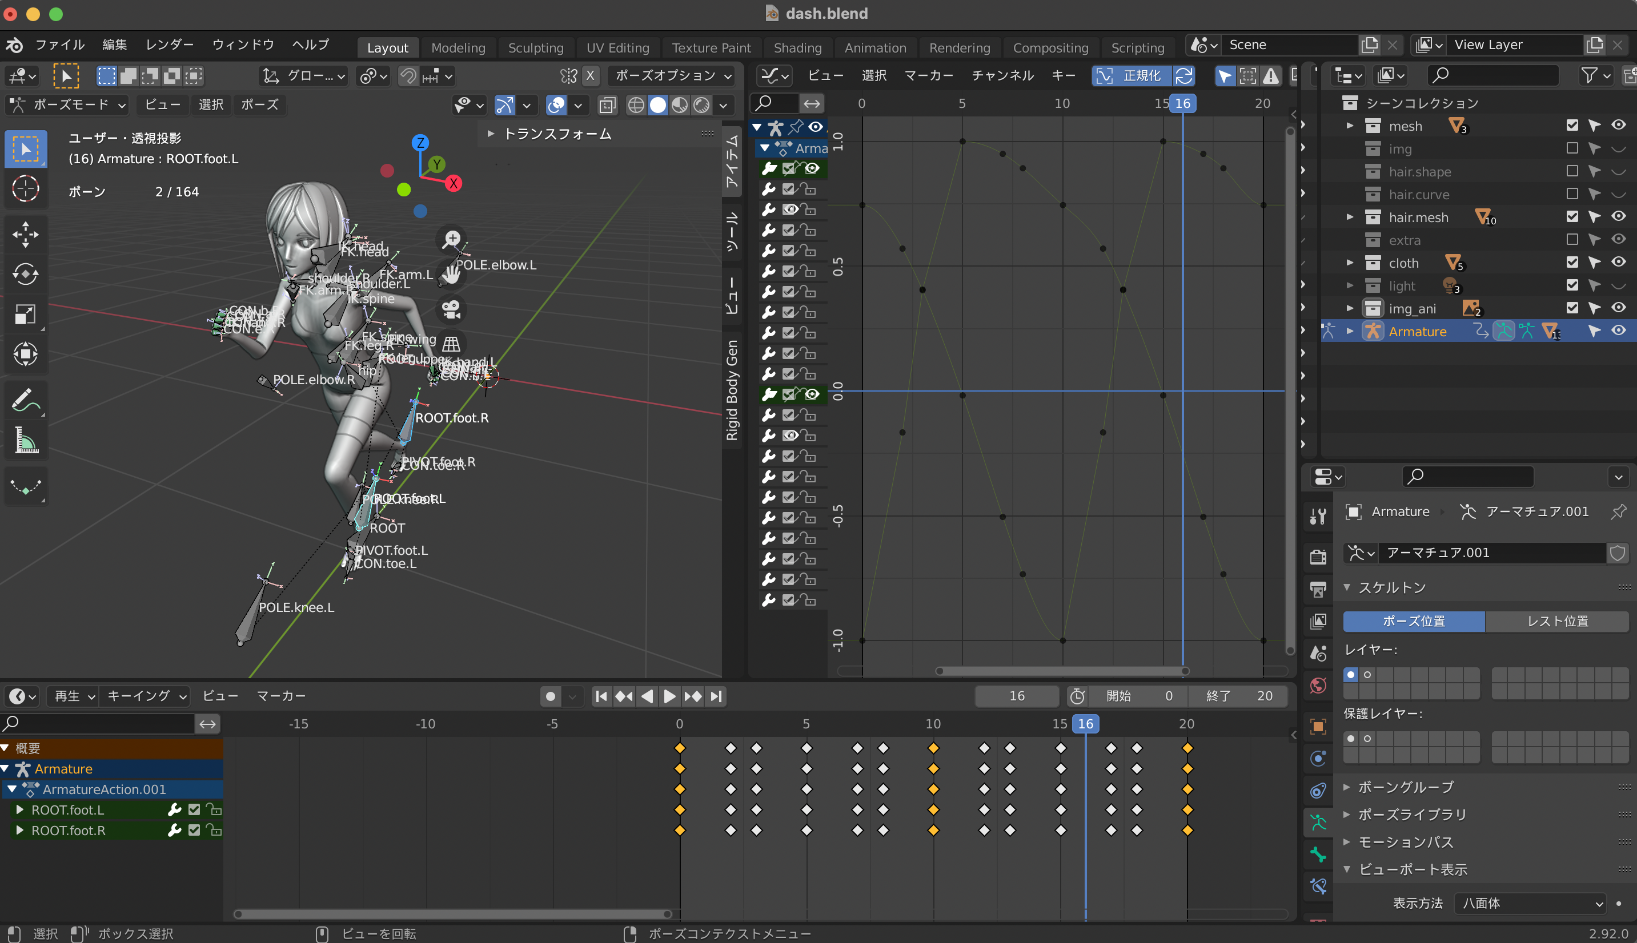Screen dimensions: 1637x943
Task: Expand ROOT.foot.L channel in dope sheet
Action: click(x=19, y=809)
